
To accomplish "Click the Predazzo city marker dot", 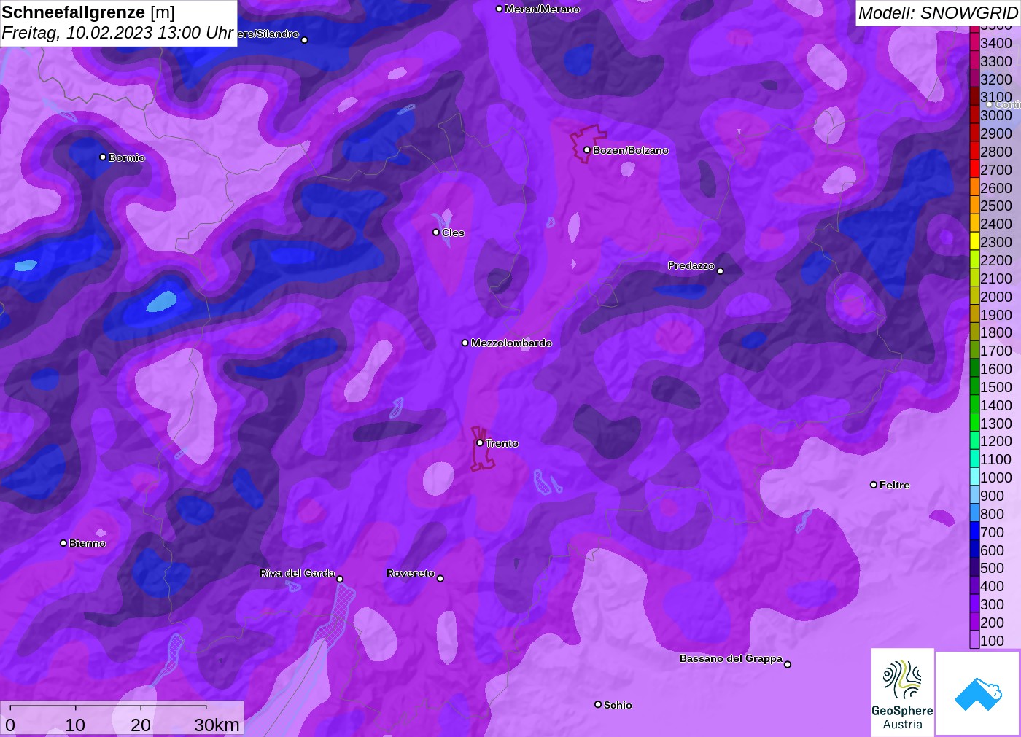I will 721,271.
